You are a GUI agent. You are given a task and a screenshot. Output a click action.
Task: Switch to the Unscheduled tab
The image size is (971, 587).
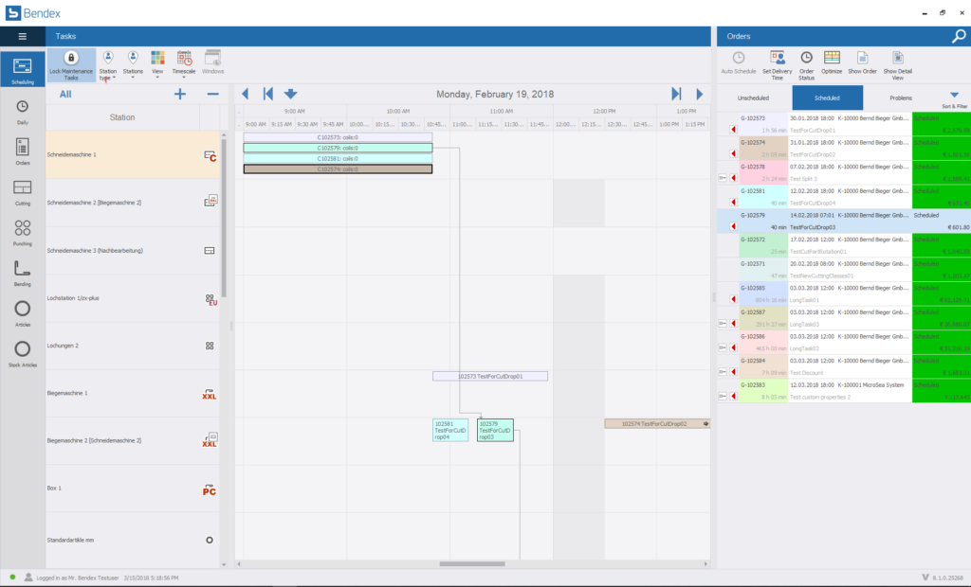coord(753,98)
